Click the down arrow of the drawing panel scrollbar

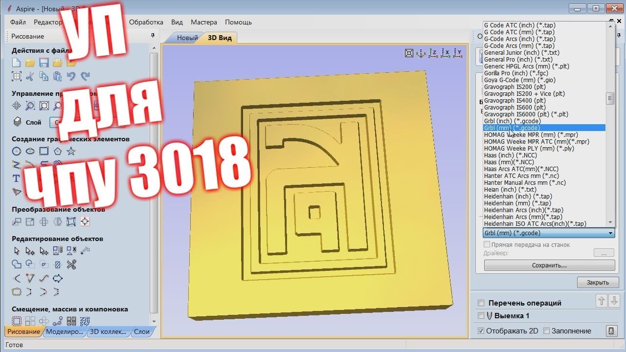[155, 322]
